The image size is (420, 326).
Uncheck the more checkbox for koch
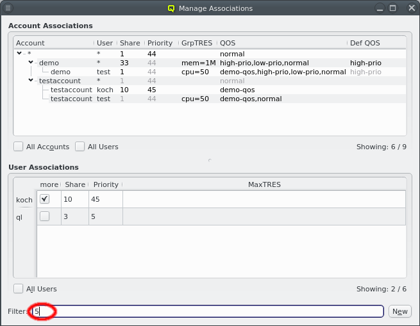tap(44, 199)
